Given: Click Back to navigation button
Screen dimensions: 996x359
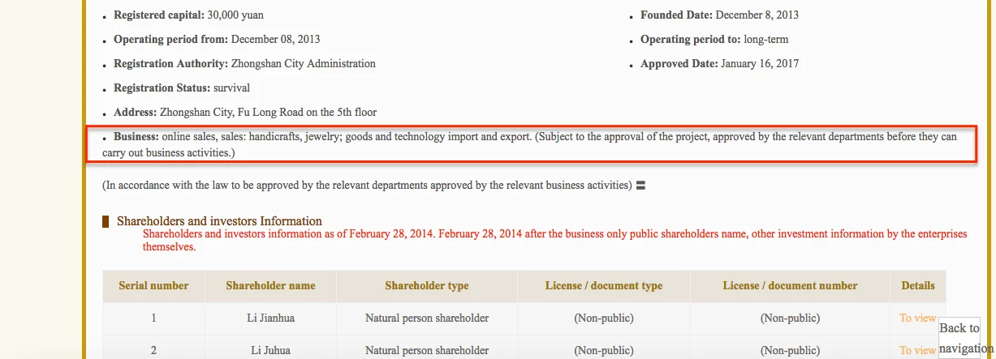Looking at the screenshot, I should point(961,338).
